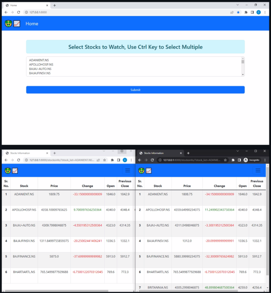Reload page in incognito window

[152, 160]
